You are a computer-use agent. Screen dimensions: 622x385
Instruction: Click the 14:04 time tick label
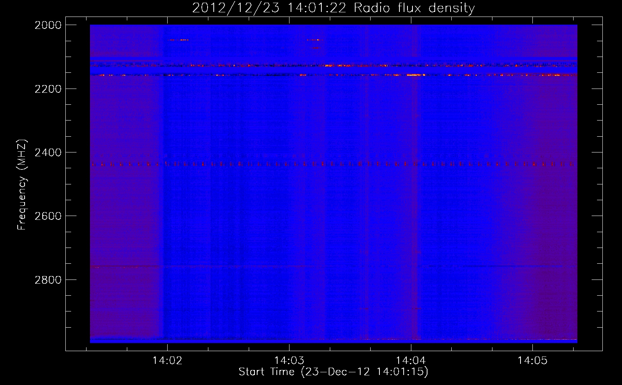coord(411,361)
